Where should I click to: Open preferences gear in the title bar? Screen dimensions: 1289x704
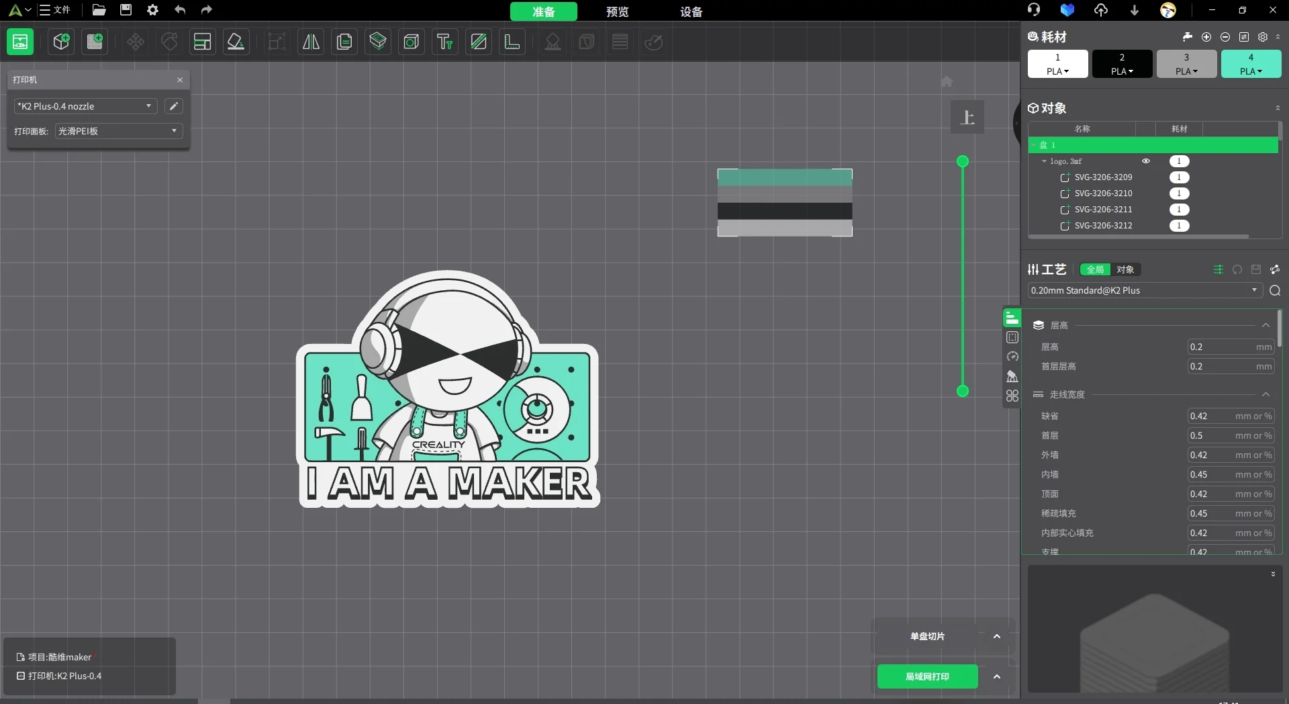[152, 10]
